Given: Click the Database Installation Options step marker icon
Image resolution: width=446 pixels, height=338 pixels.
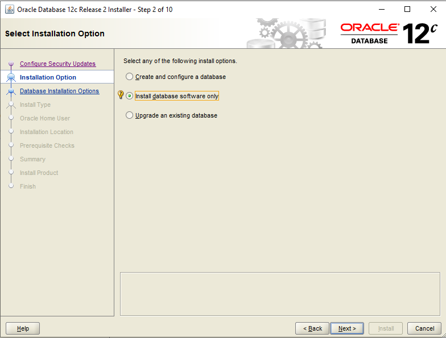Looking at the screenshot, I should (x=11, y=91).
